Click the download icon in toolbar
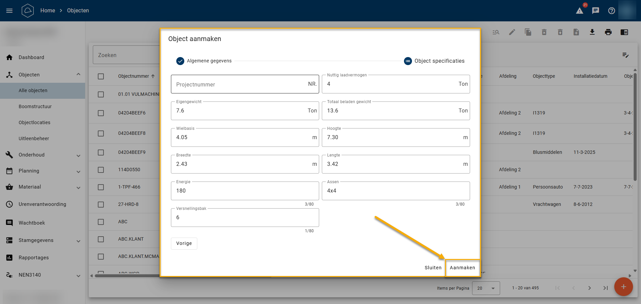641x304 pixels. [x=592, y=32]
